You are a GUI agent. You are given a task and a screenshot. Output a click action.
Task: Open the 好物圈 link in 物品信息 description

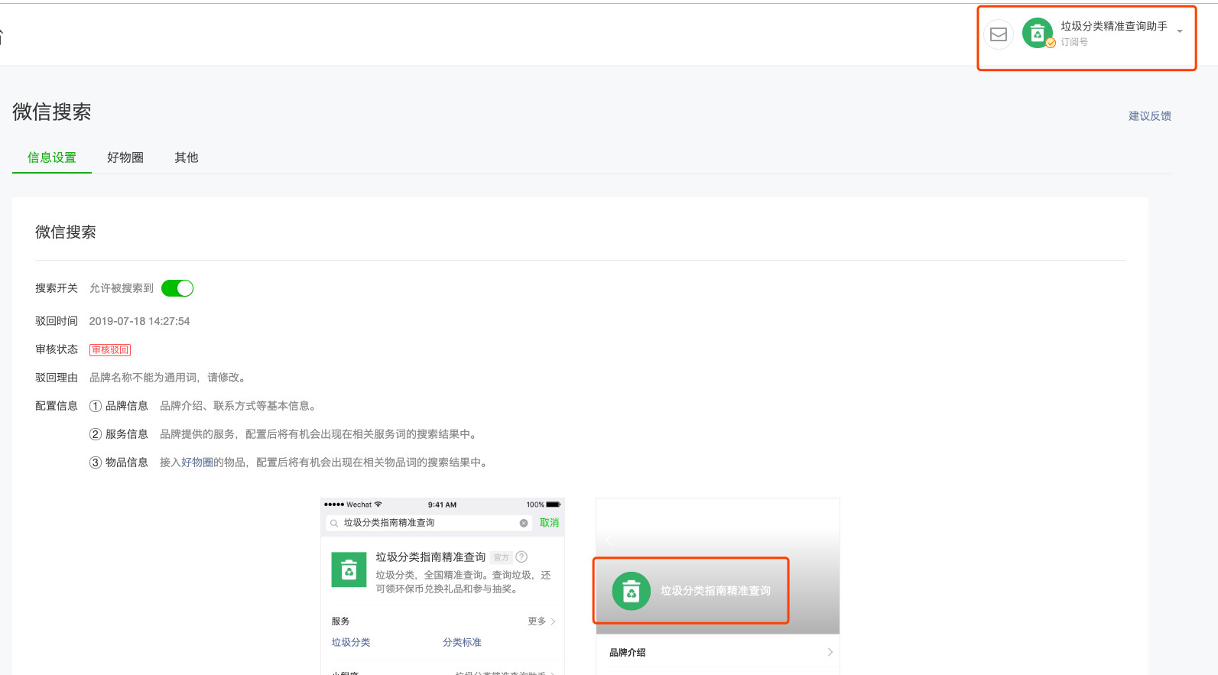point(197,462)
